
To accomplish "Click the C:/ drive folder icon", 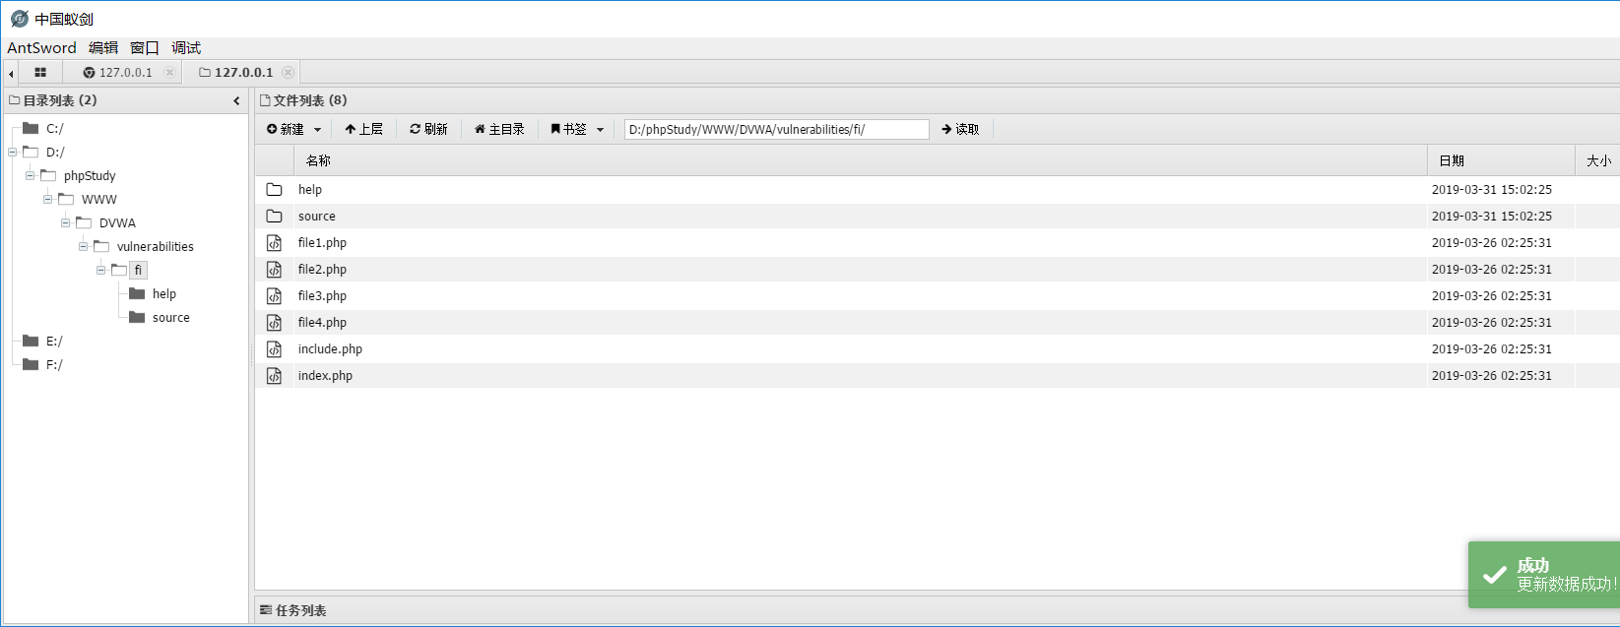I will tap(31, 128).
